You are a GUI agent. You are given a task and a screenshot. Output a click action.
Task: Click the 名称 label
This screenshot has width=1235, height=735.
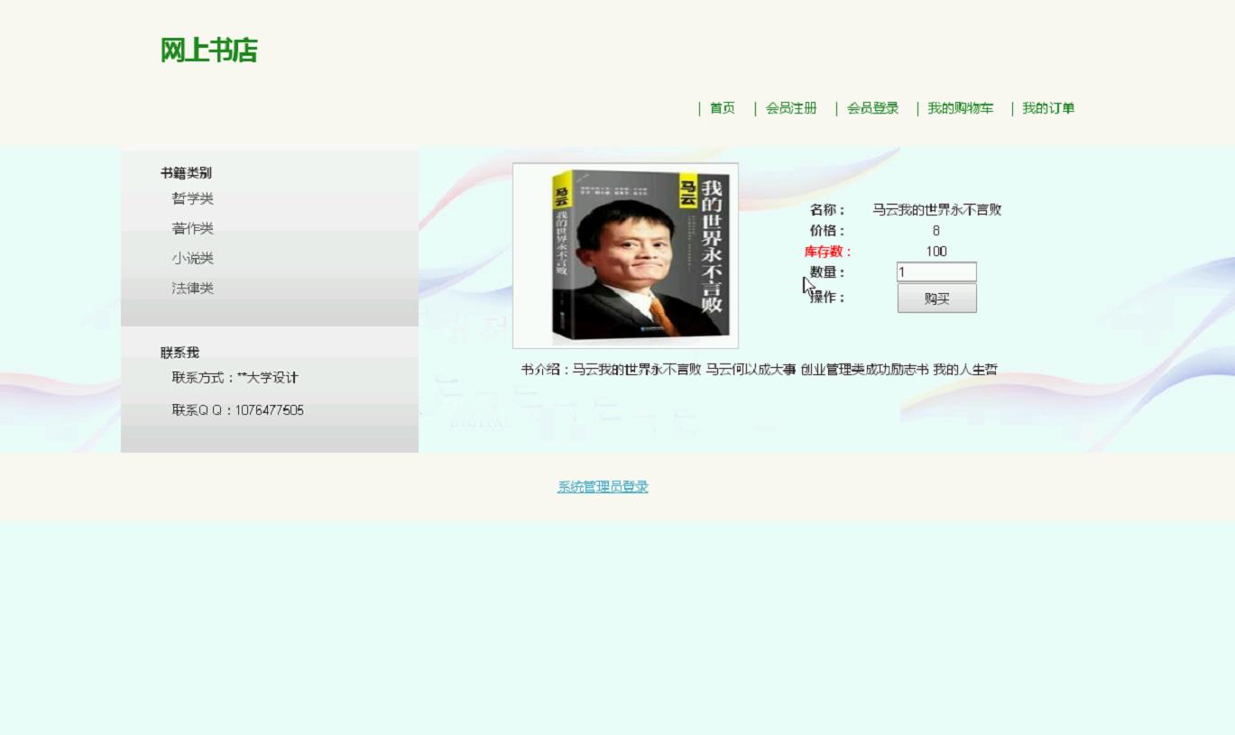(827, 210)
